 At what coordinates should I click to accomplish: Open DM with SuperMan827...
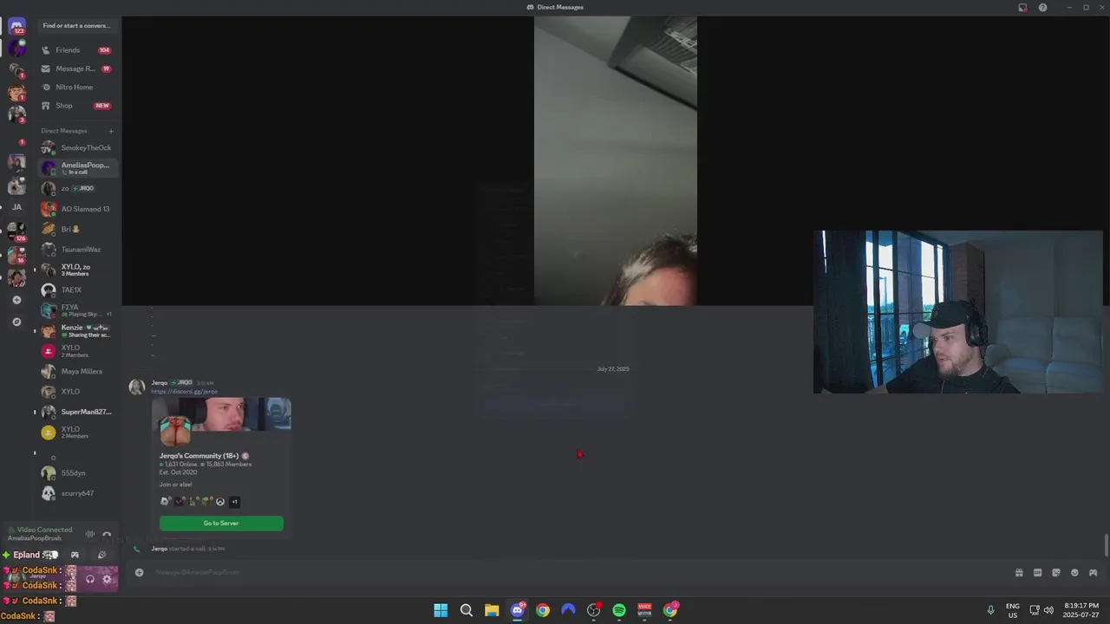pos(77,412)
